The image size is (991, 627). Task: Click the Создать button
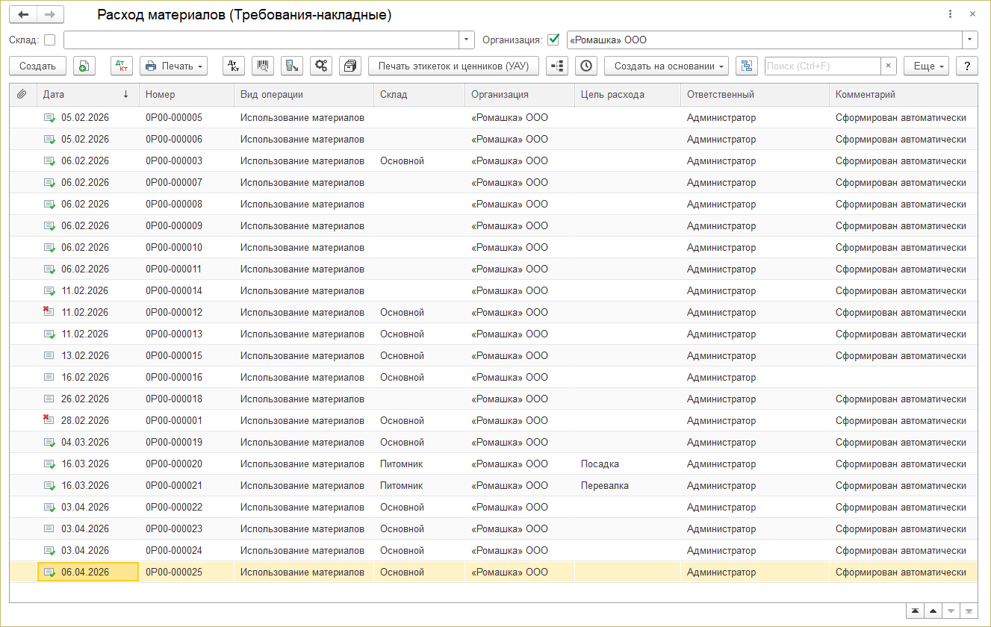coord(37,66)
